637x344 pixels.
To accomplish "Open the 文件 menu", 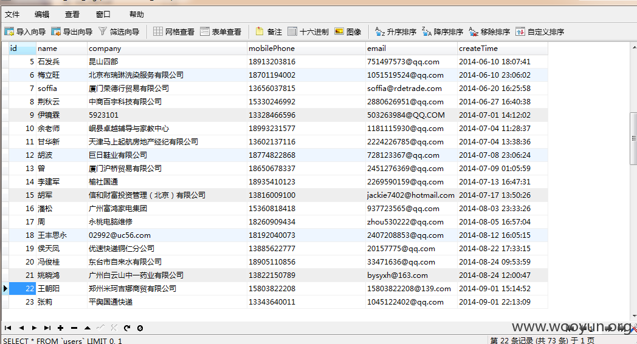I will (x=12, y=15).
